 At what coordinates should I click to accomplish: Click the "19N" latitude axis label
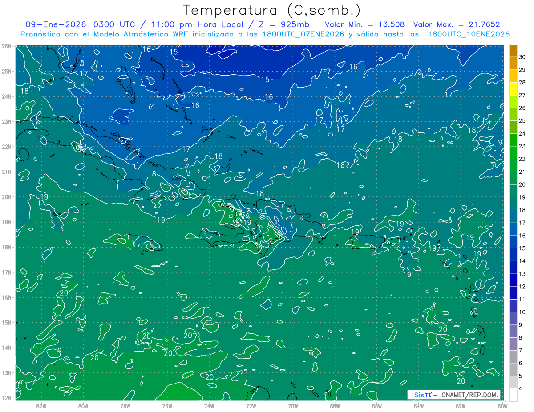tap(7, 222)
